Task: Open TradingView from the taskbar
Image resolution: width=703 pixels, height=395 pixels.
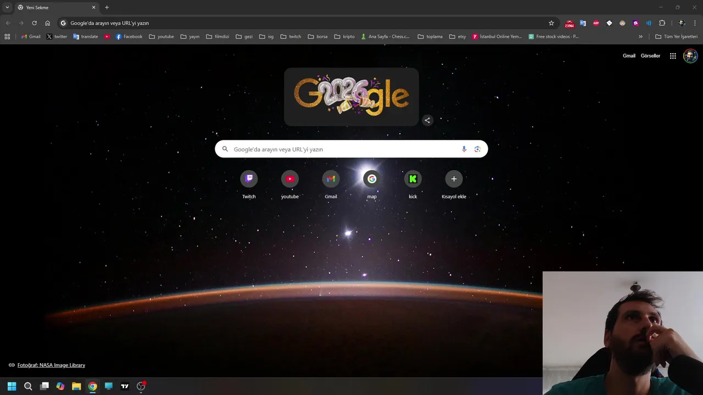Action: [x=125, y=386]
